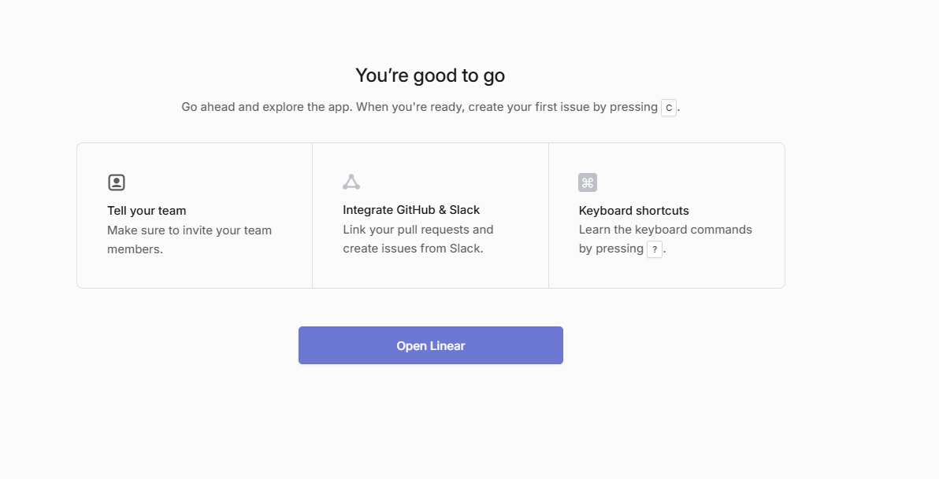Viewport: 939px width, 479px height.
Task: Click the "You're good to go" heading
Action: (430, 76)
